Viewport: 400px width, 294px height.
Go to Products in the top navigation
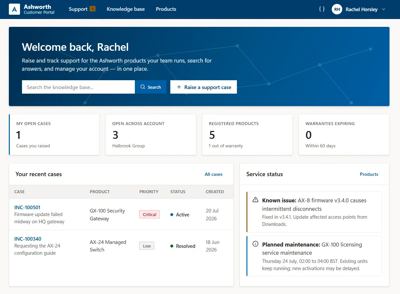click(x=166, y=9)
